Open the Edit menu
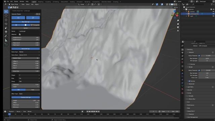This screenshot has height=121, width=215. (x=11, y=1)
